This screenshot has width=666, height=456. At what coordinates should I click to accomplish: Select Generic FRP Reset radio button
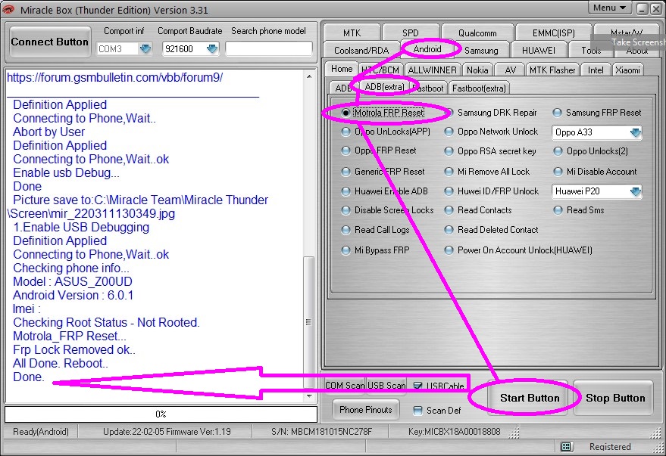(346, 172)
